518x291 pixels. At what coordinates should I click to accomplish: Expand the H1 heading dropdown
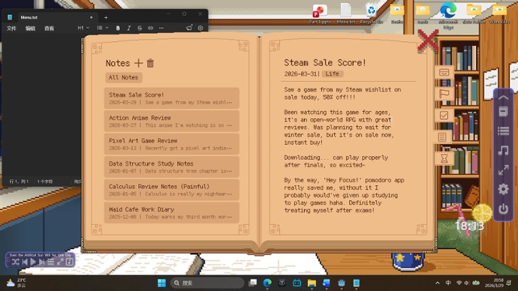coord(82,28)
